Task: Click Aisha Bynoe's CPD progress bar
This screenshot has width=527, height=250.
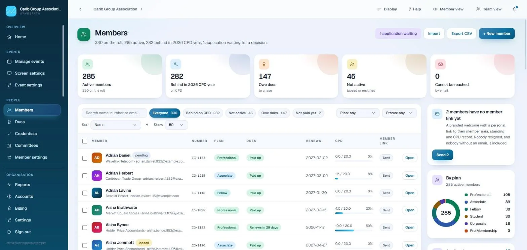Action: point(354,231)
